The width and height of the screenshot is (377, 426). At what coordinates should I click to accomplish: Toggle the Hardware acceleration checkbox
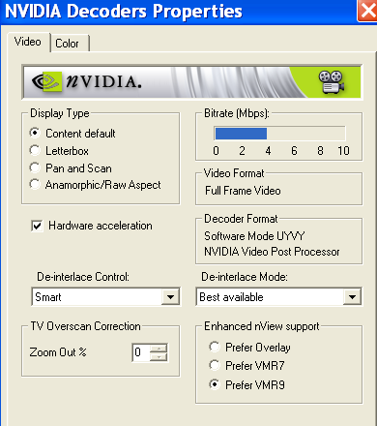[37, 226]
